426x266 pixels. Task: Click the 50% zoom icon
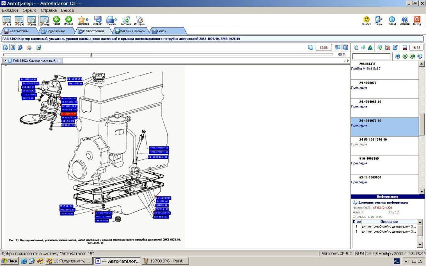pos(19,21)
